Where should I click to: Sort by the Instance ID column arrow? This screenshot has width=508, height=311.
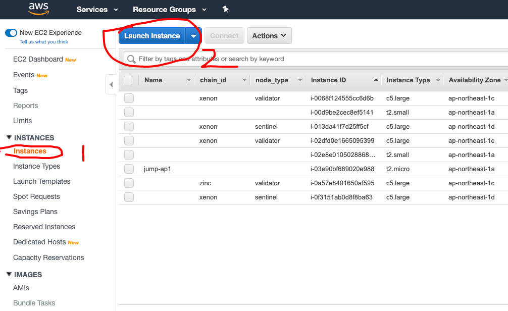(x=376, y=80)
